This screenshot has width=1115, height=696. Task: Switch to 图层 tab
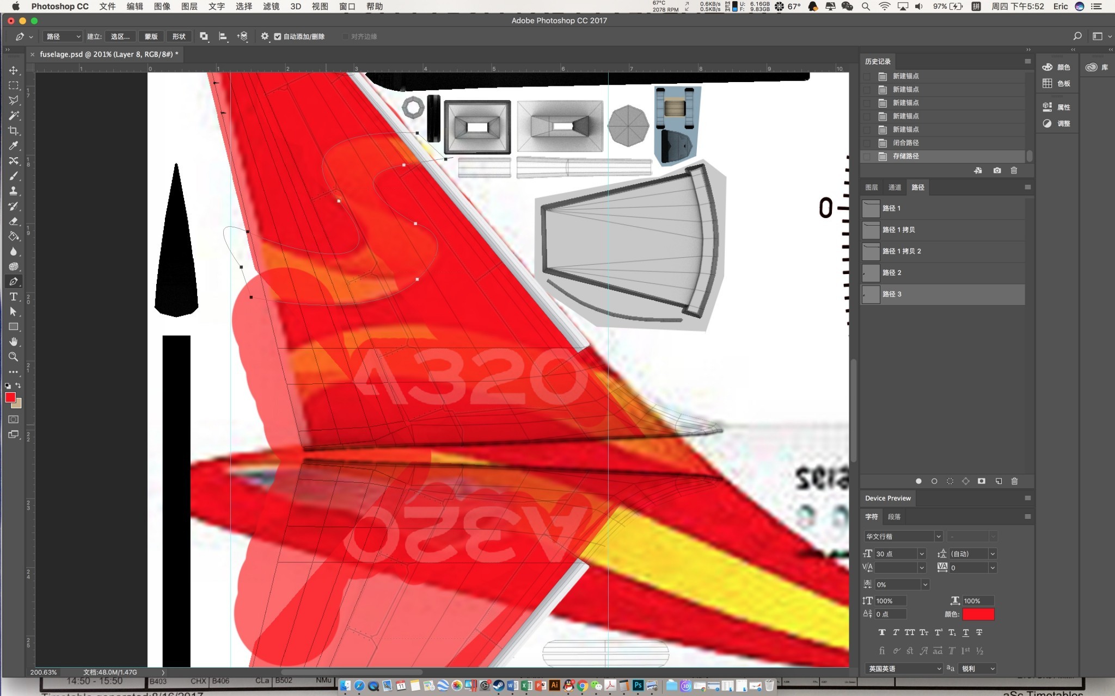872,188
